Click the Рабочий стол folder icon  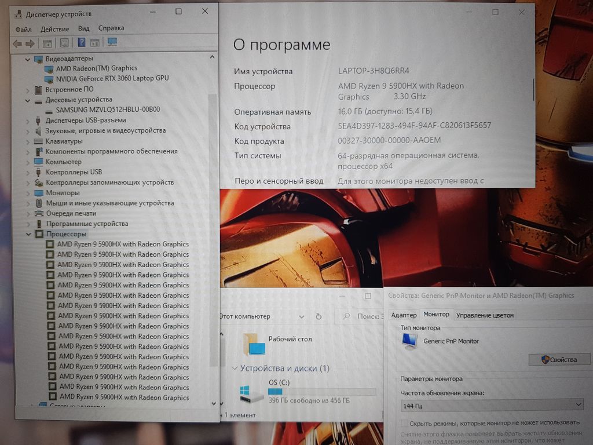pos(254,344)
